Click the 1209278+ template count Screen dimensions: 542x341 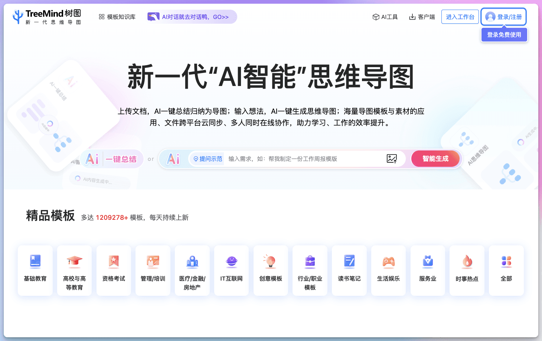[112, 218]
